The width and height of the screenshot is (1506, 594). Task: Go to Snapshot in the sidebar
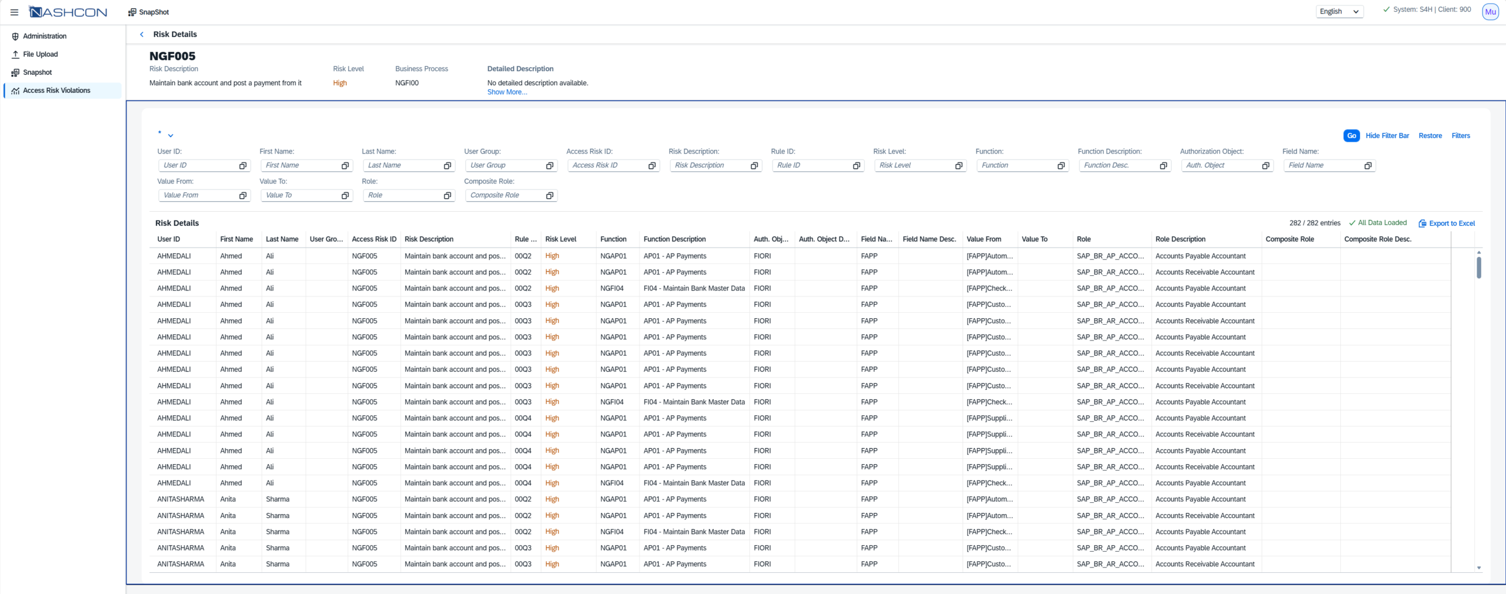click(37, 73)
